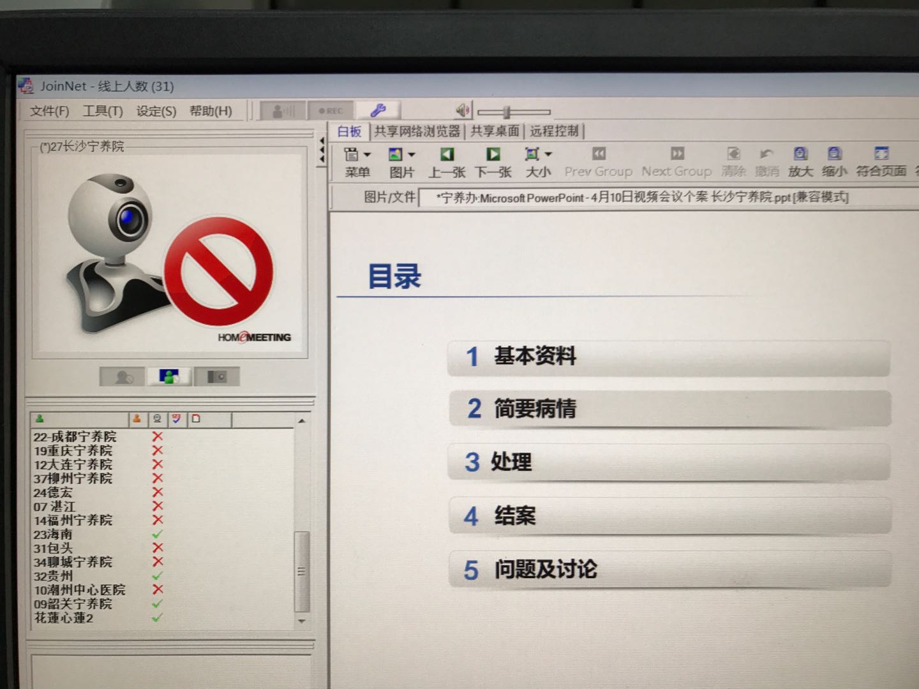Open the 工具(T) menu
This screenshot has width=919, height=689.
(x=103, y=111)
